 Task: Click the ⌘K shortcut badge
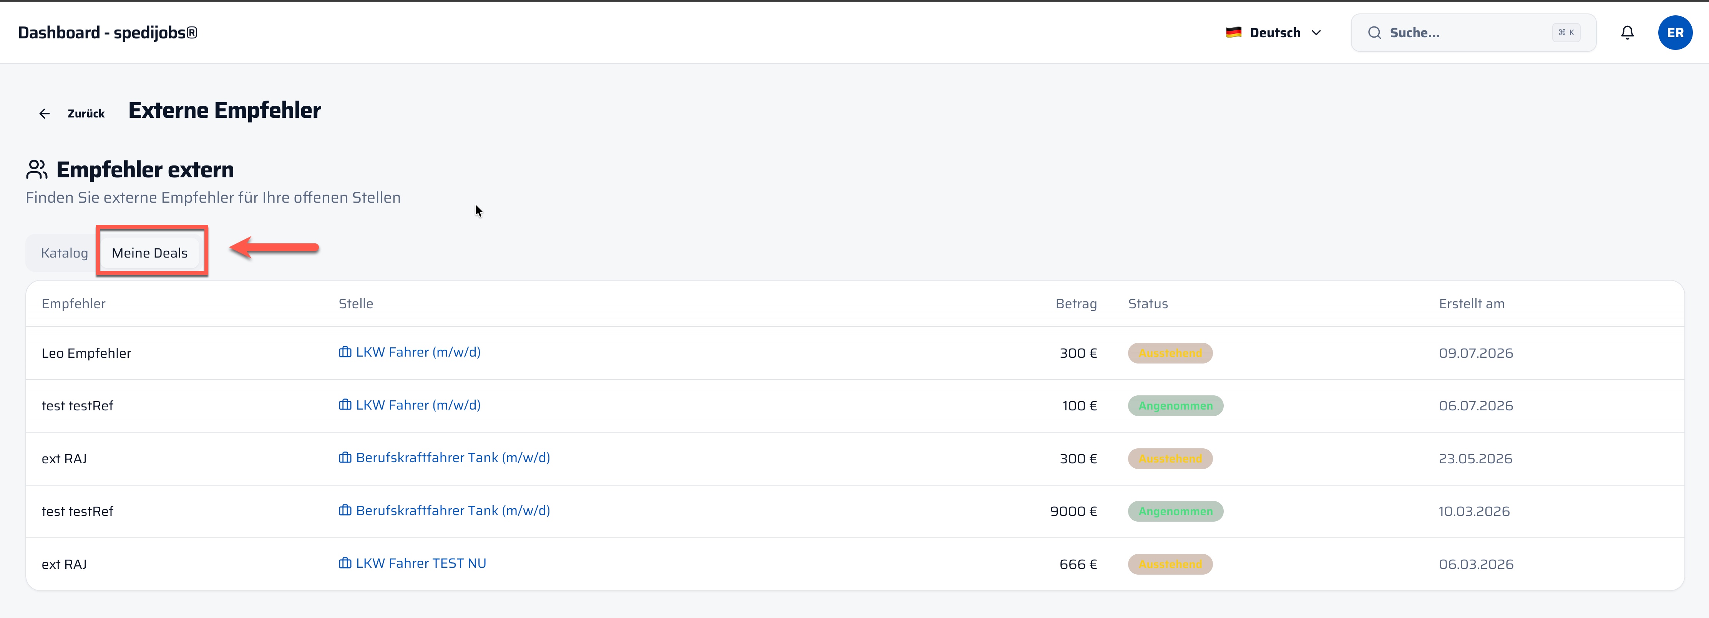pos(1566,33)
